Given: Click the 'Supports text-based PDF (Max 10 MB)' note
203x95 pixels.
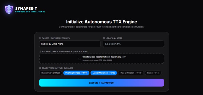Looking at the screenshot, I should click(97, 60).
